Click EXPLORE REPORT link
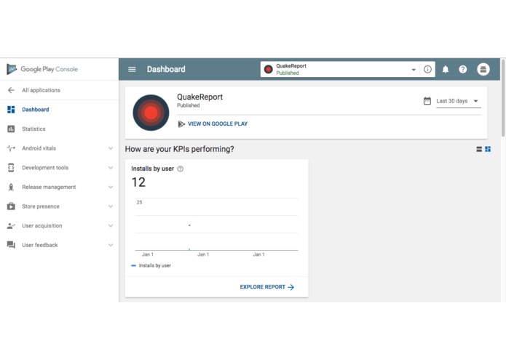 [x=262, y=287]
